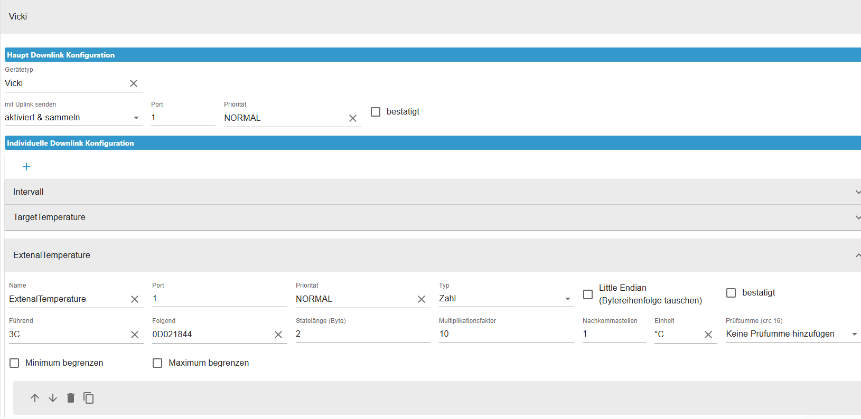Tick the ExtenalTemperature bestätigt checkbox
This screenshot has height=419, width=861.
[x=731, y=293]
